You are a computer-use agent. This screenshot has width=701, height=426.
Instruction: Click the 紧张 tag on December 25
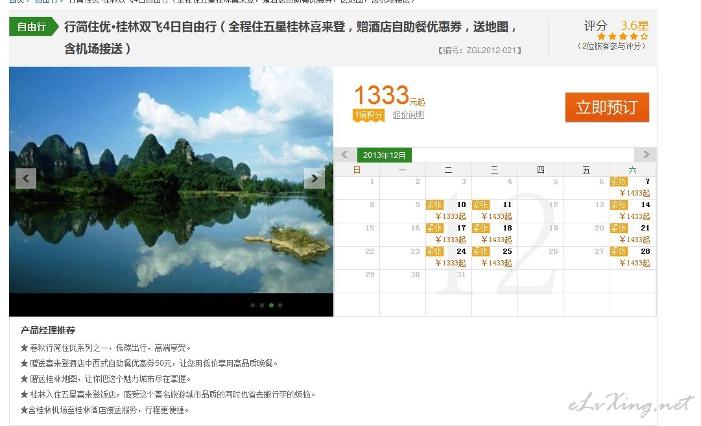pyautogui.click(x=481, y=251)
